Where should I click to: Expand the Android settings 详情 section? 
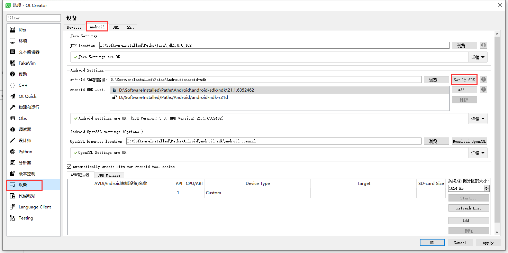point(478,118)
